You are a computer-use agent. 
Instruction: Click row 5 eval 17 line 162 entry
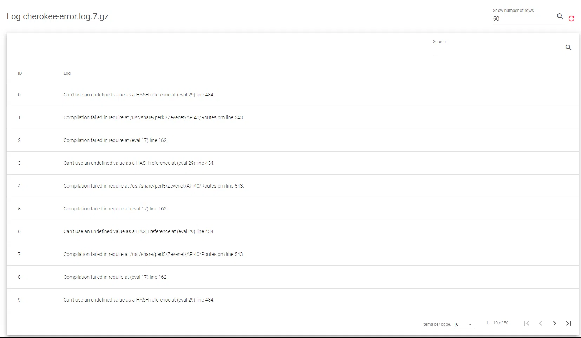click(x=115, y=209)
